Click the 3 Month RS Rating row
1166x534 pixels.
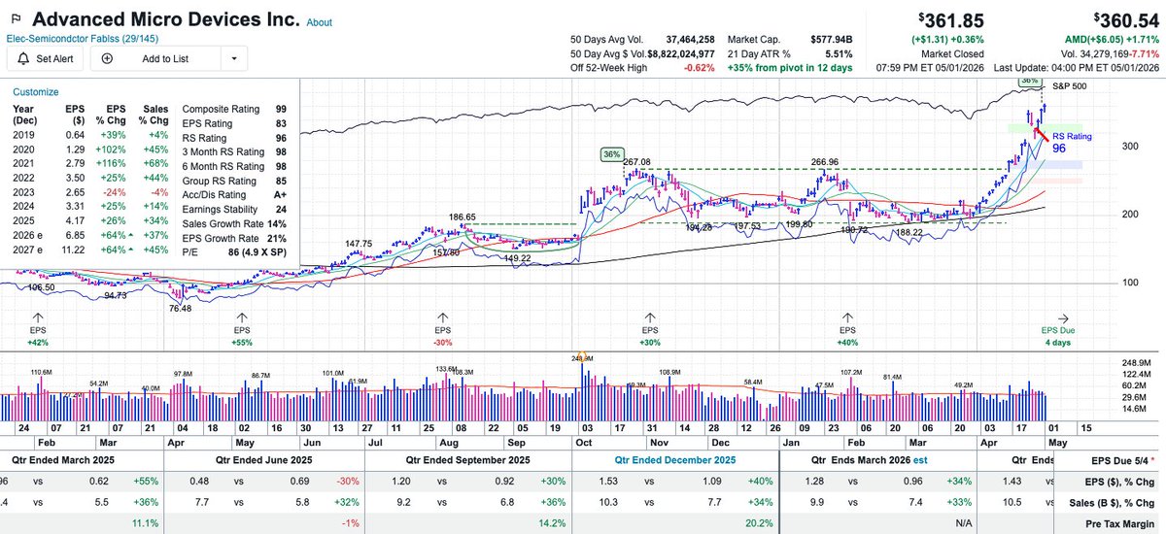click(235, 152)
